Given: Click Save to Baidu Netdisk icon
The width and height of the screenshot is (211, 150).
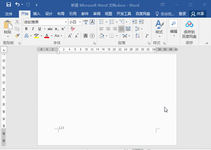Looking at the screenshot, I should pos(189,30).
